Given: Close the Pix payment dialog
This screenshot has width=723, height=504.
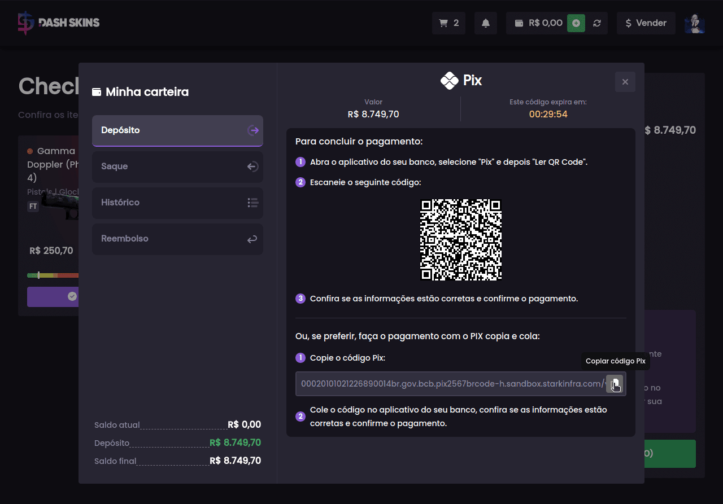Looking at the screenshot, I should (625, 82).
